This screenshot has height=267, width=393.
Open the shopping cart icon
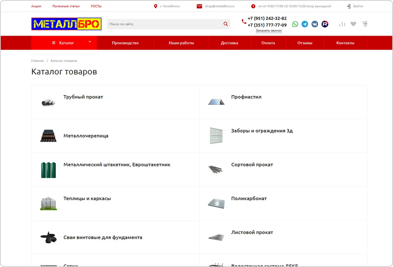[x=365, y=24]
